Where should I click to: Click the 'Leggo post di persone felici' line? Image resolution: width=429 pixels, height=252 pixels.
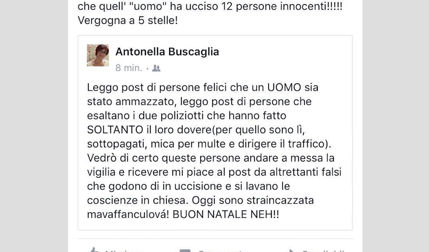pos(203,87)
